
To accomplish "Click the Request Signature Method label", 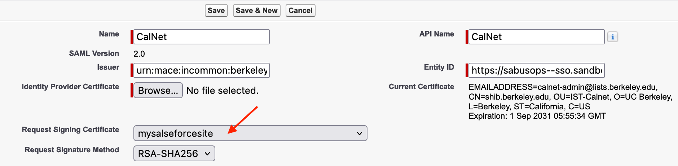I will [72, 150].
